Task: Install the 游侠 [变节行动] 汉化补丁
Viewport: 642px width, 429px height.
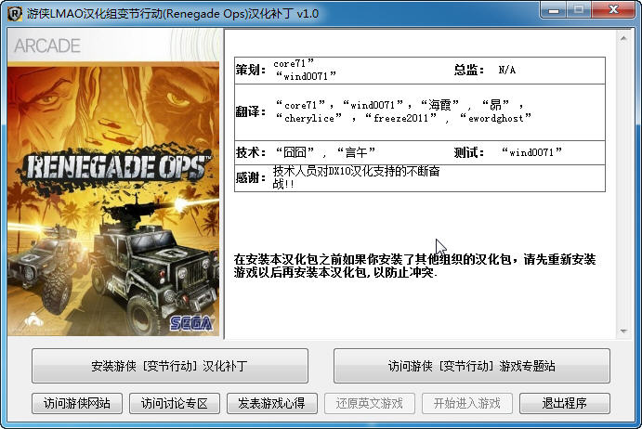Action: tap(169, 366)
